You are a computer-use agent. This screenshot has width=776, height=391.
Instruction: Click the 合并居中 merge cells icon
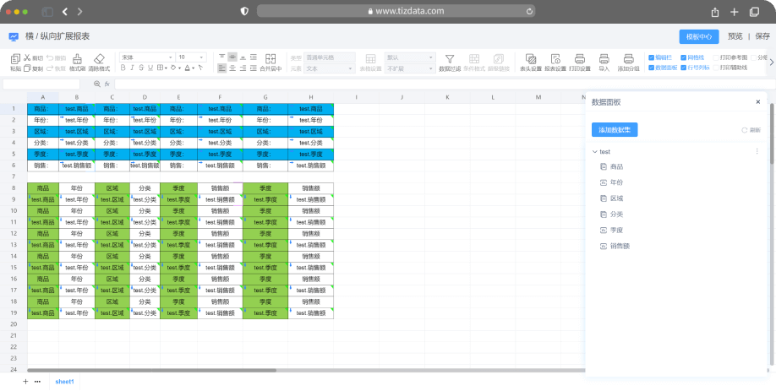pos(271,59)
